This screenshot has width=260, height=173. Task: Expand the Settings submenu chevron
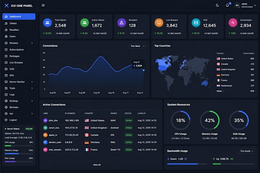pos(32,101)
